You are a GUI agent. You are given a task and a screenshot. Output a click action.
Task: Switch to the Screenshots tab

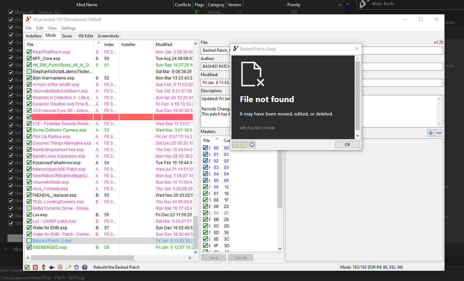point(108,36)
